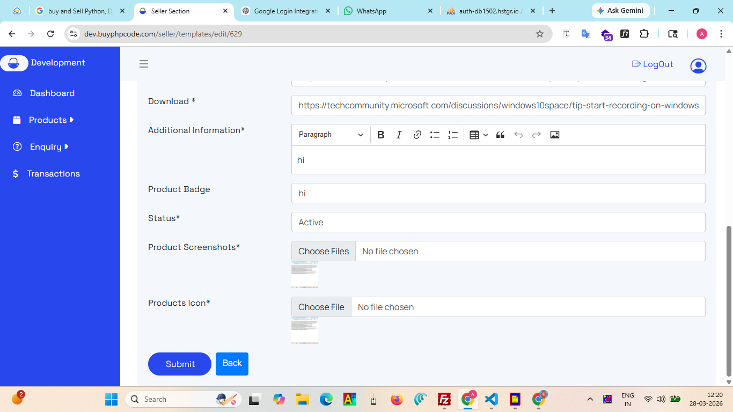The height and width of the screenshot is (412, 733).
Task: Click the hamburger menu sidebar toggle
Action: 144,64
